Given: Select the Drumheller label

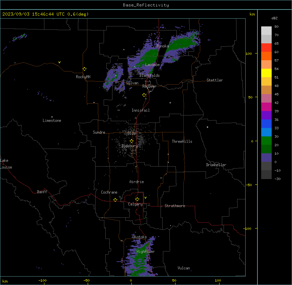Looking at the screenshot, I should click(216, 165).
